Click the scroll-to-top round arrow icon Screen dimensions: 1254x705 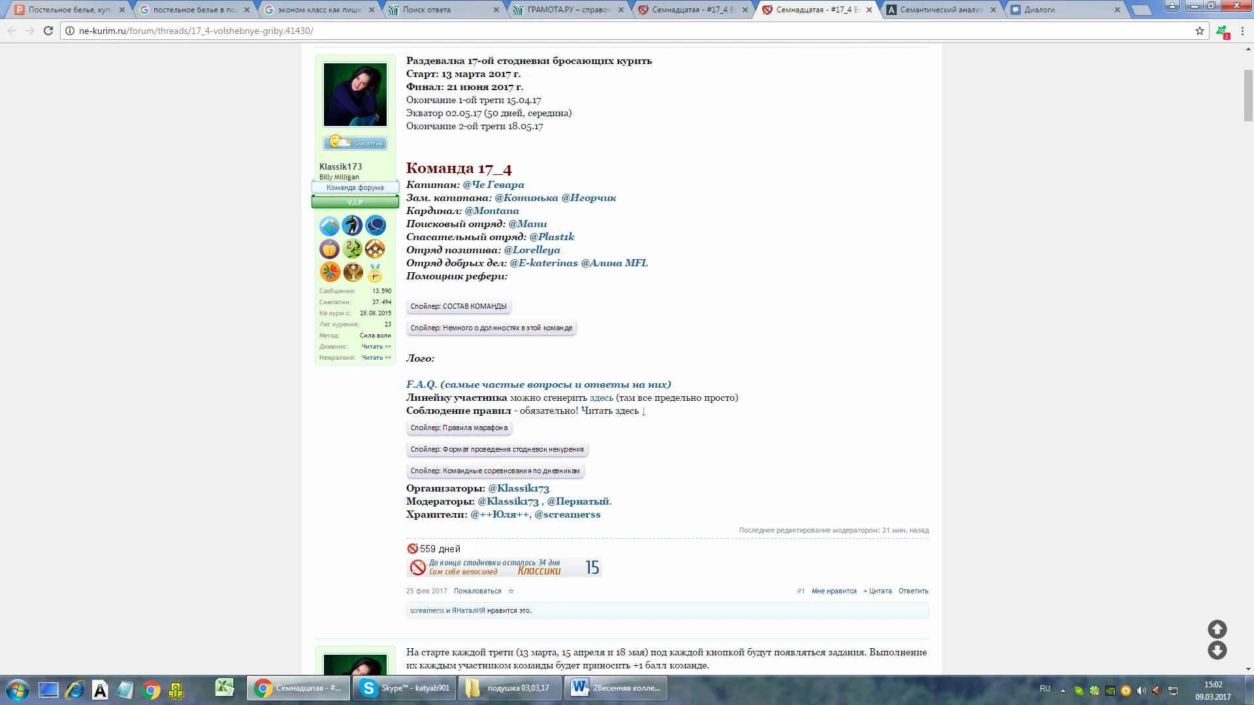click(x=1217, y=629)
